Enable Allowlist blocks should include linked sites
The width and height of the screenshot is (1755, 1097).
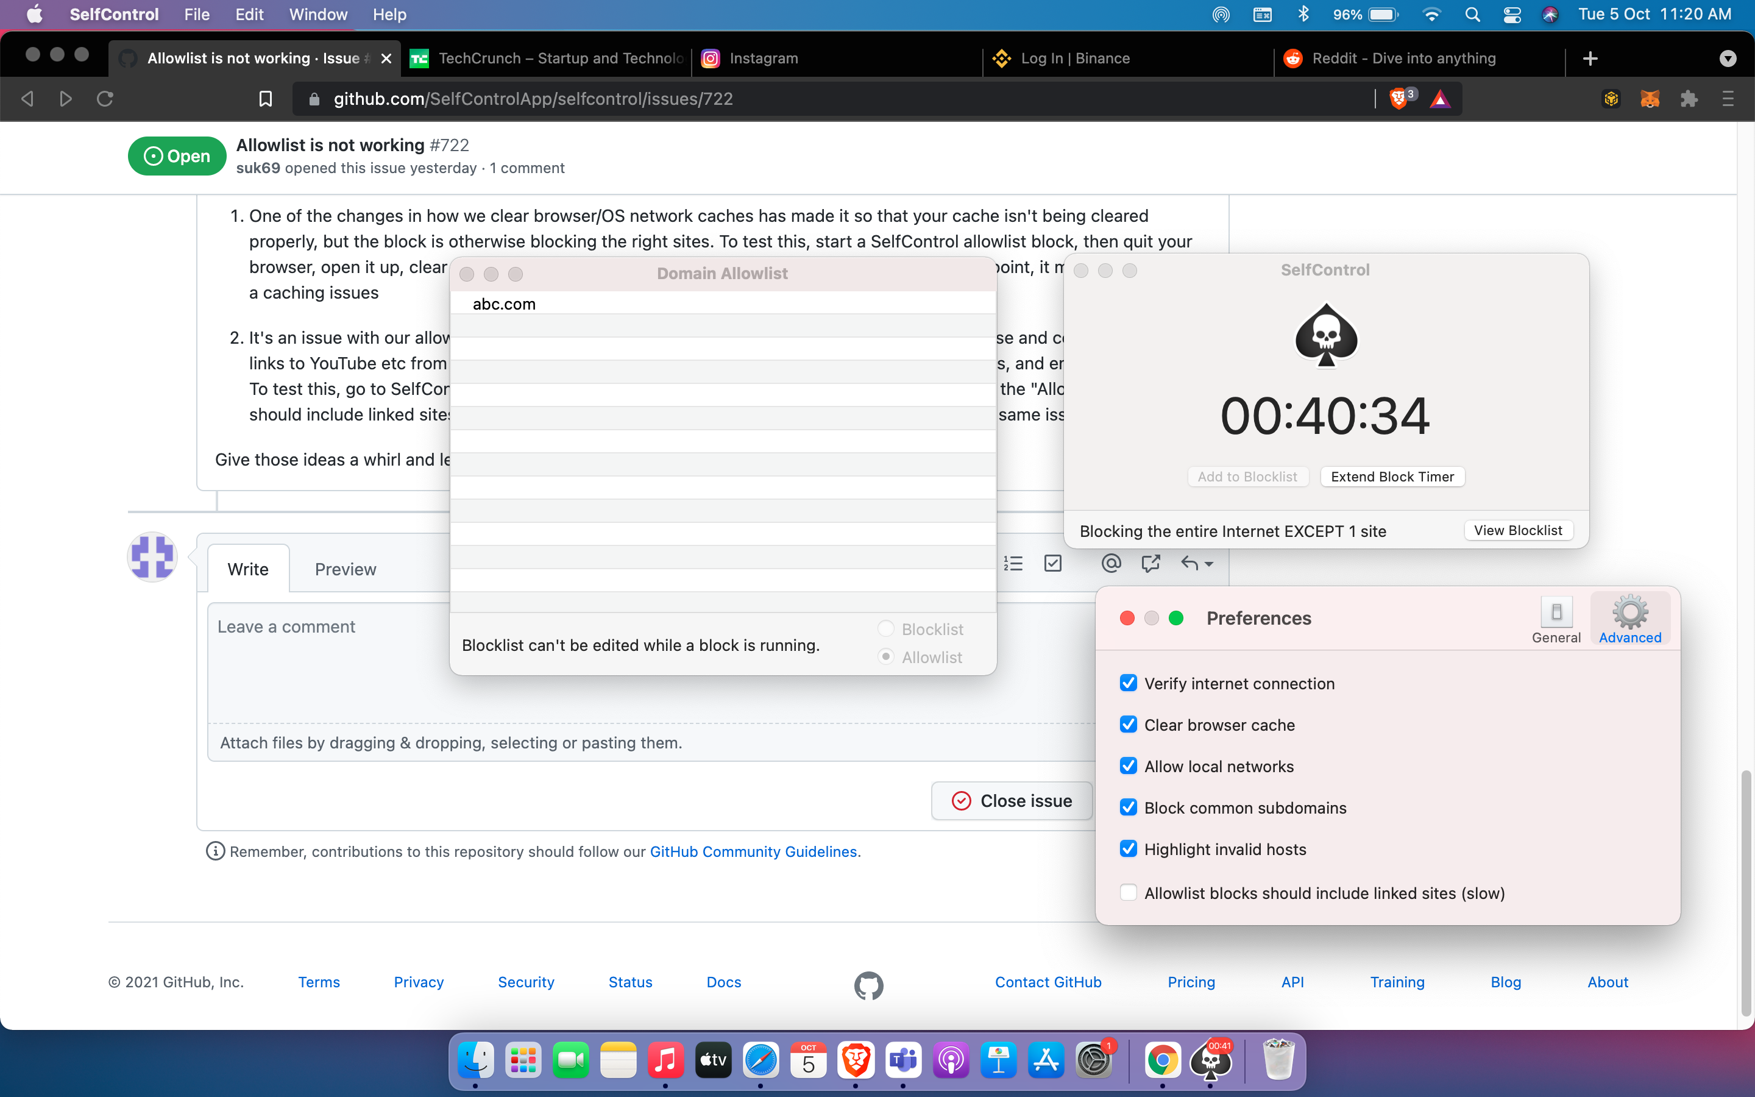[1129, 892]
